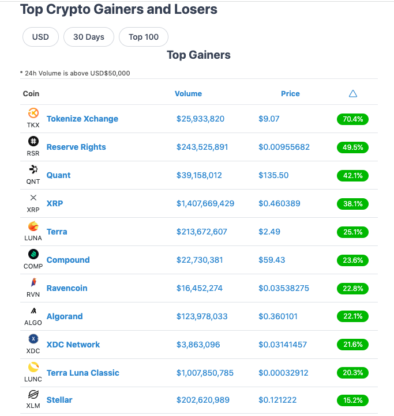Screen dimensions: 394x416
Task: Sort table by Volume column header
Action: point(188,94)
